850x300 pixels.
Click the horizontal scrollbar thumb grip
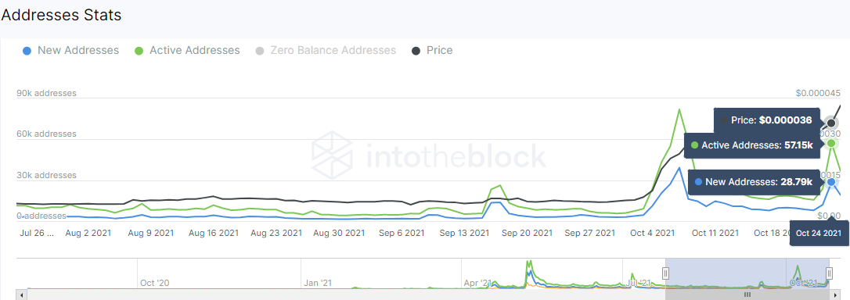point(747,295)
